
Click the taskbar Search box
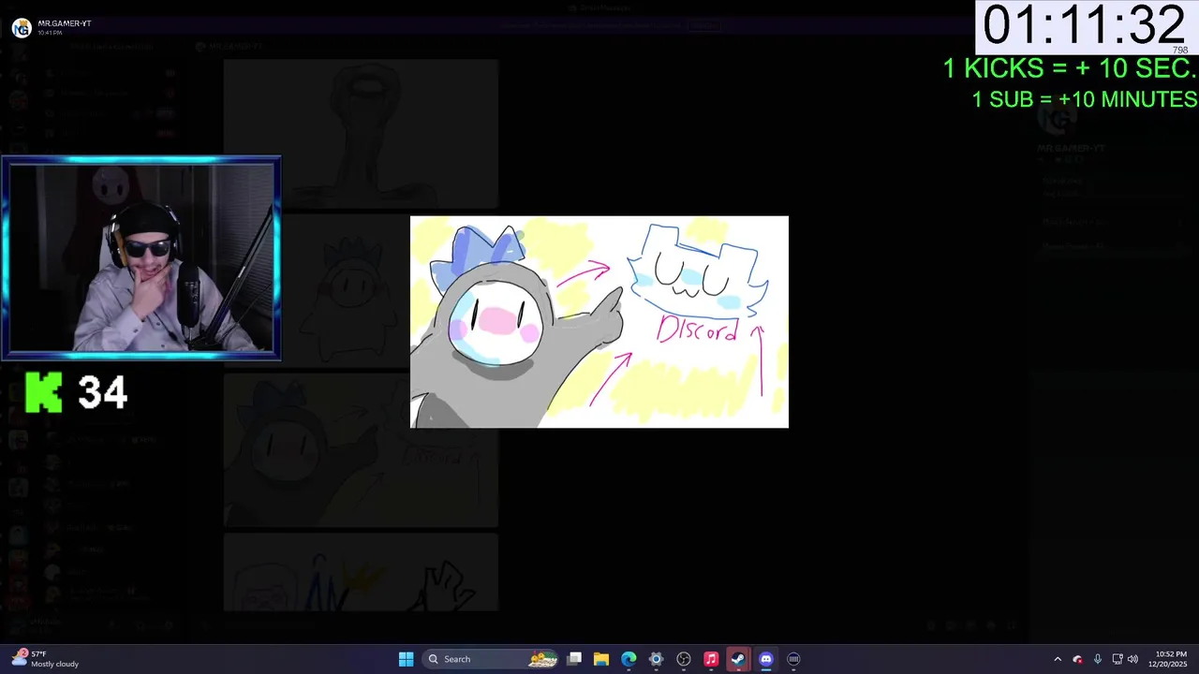tap(491, 659)
